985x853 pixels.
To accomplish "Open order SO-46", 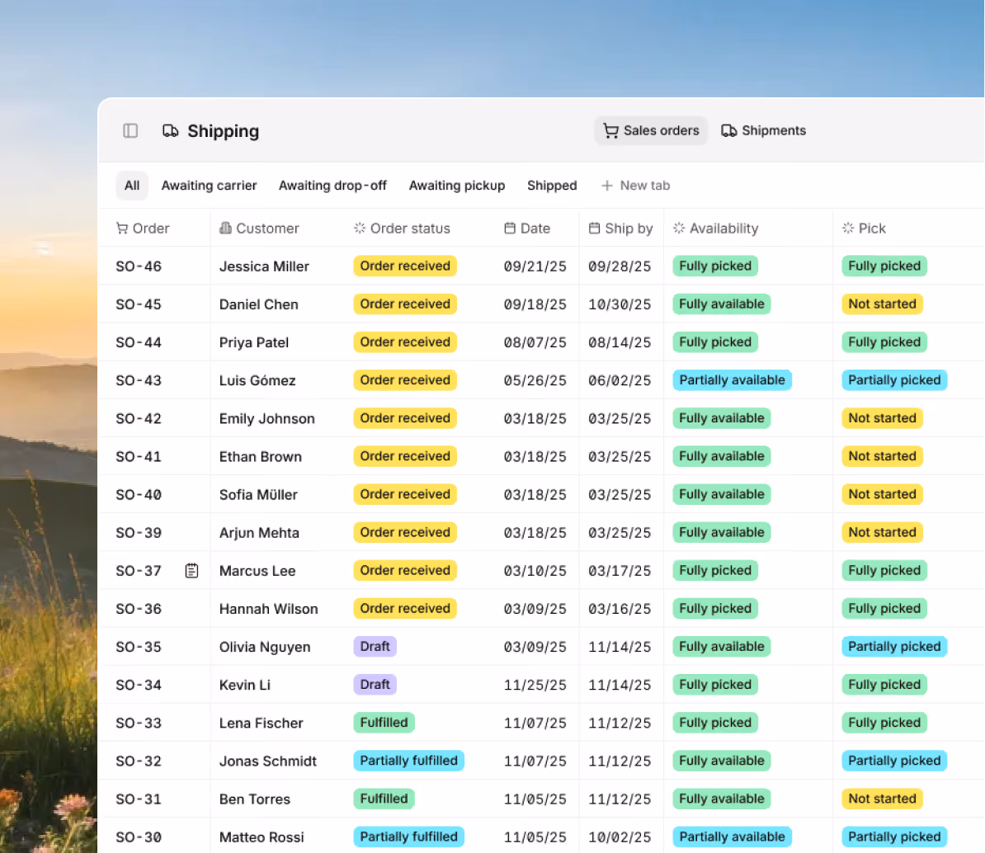I will click(139, 266).
